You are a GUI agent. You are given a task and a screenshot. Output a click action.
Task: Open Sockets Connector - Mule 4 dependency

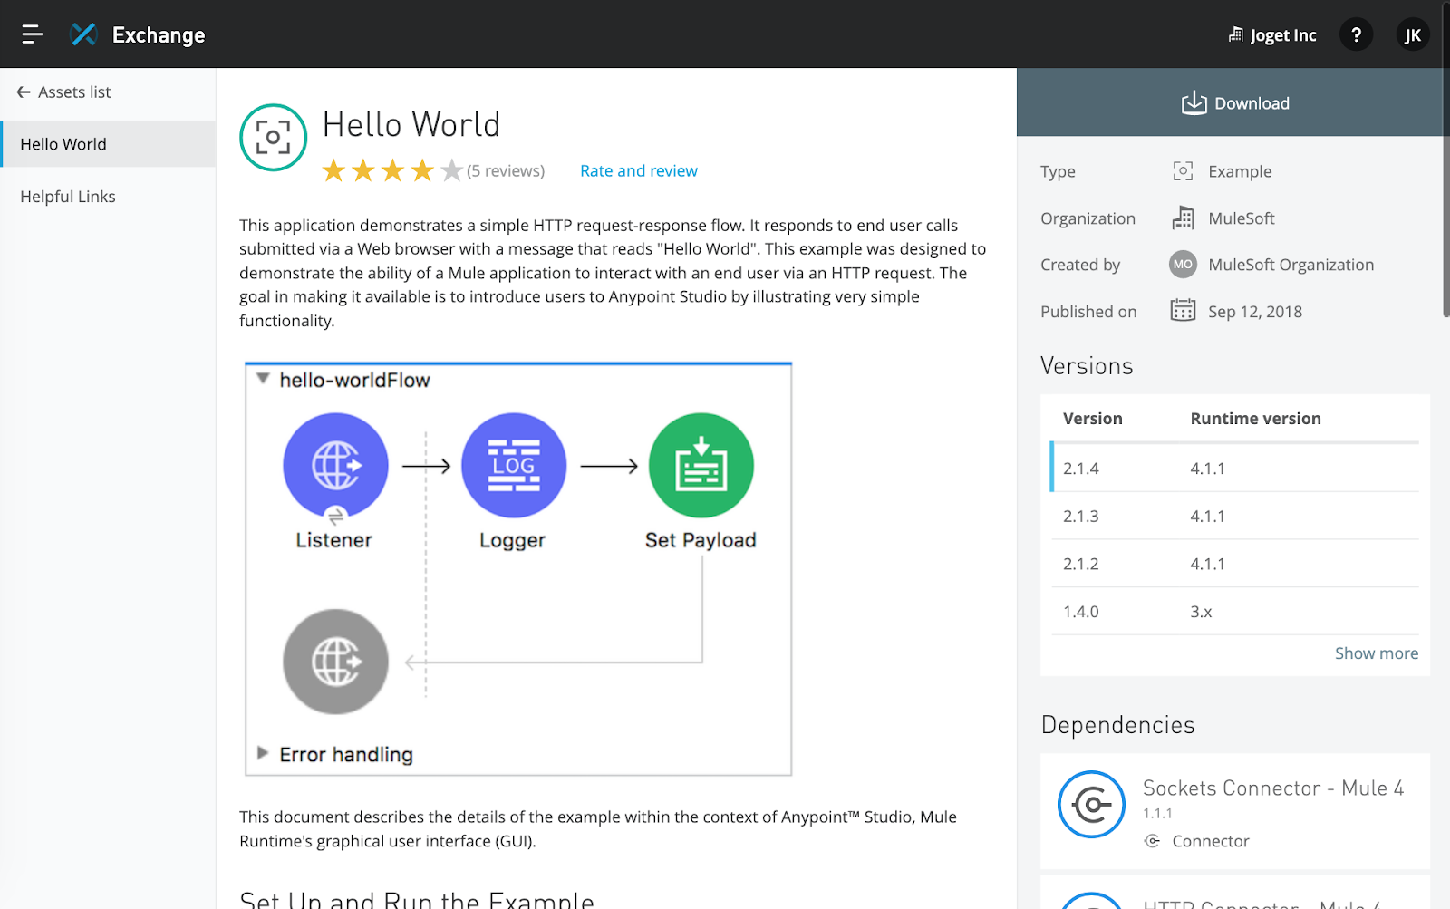[x=1235, y=811]
